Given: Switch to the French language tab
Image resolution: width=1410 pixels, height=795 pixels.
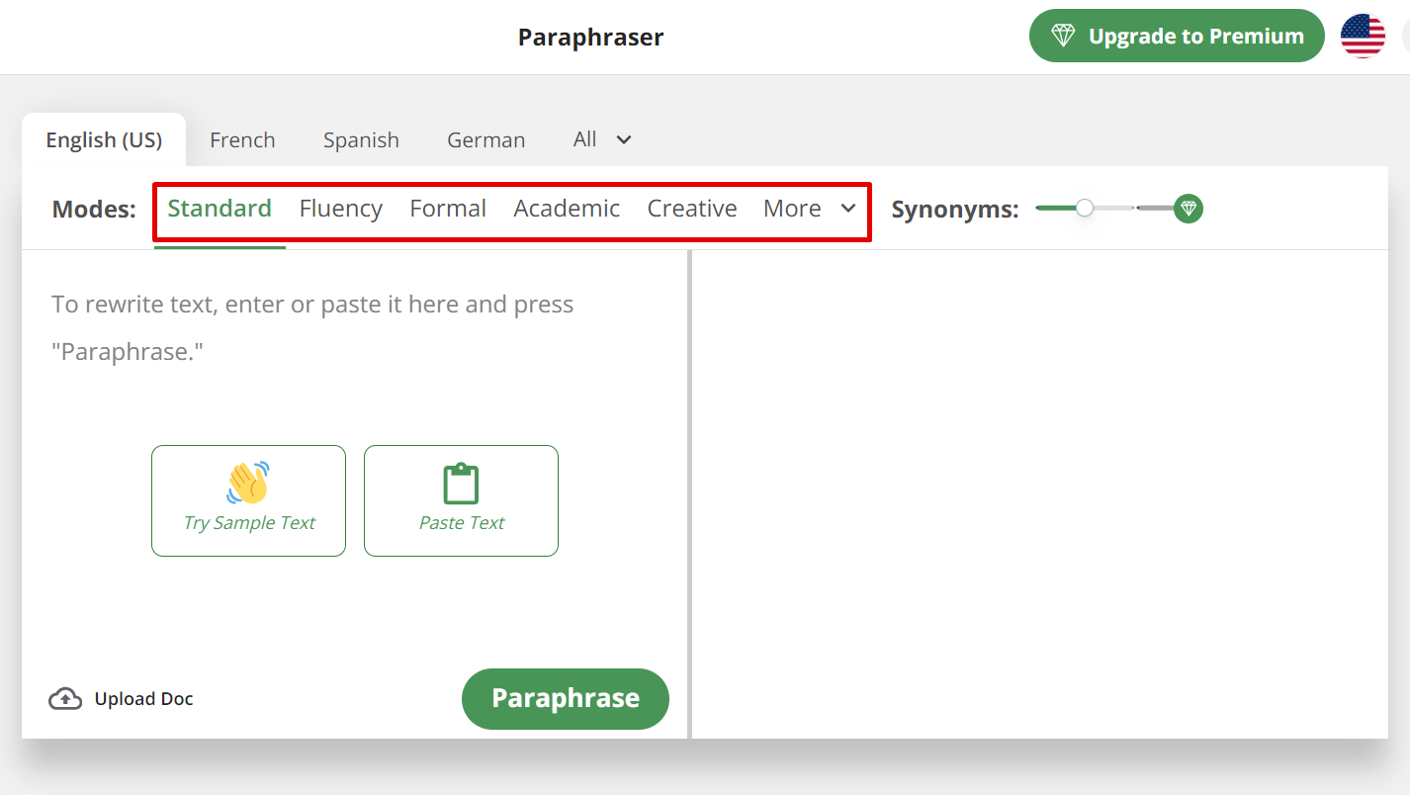Looking at the screenshot, I should (x=242, y=140).
